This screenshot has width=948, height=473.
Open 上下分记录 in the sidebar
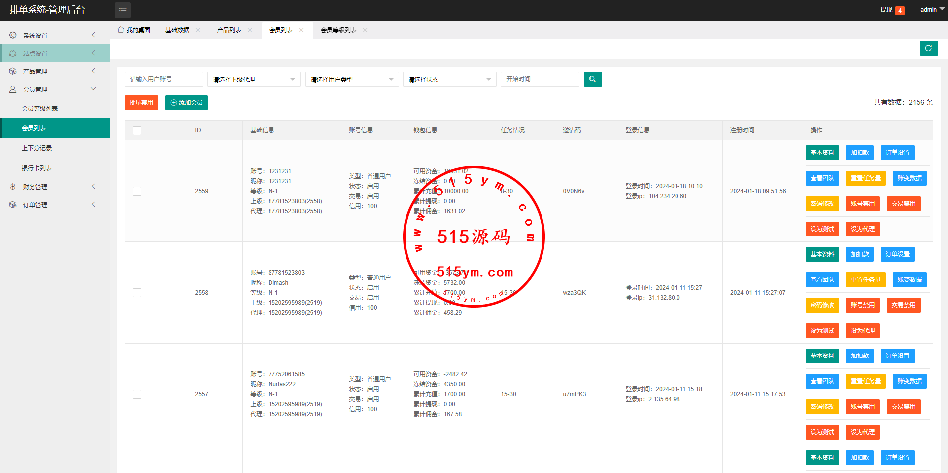(37, 148)
